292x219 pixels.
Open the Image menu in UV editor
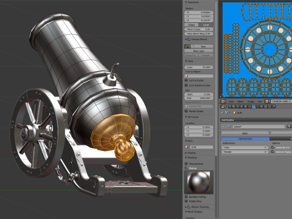click(251, 102)
